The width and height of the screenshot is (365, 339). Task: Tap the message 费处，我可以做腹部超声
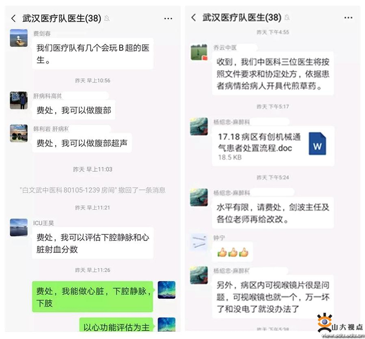(x=82, y=143)
